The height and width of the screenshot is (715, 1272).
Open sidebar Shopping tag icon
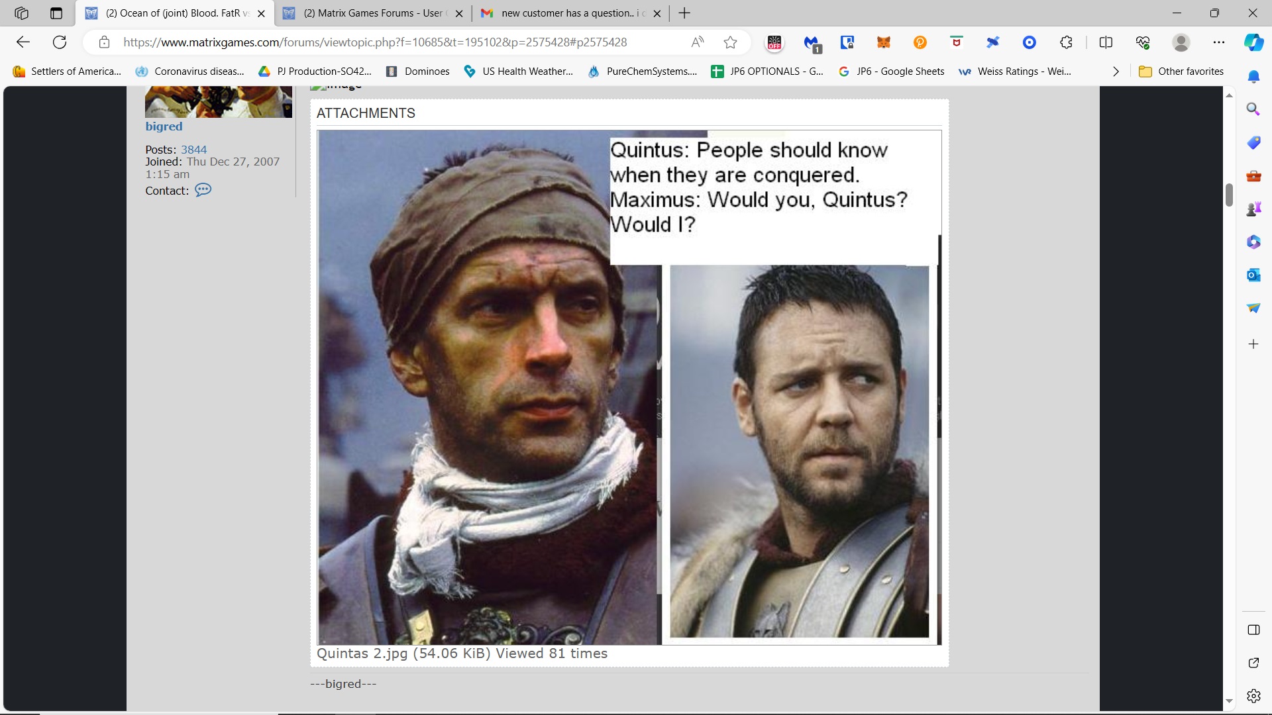(x=1253, y=142)
